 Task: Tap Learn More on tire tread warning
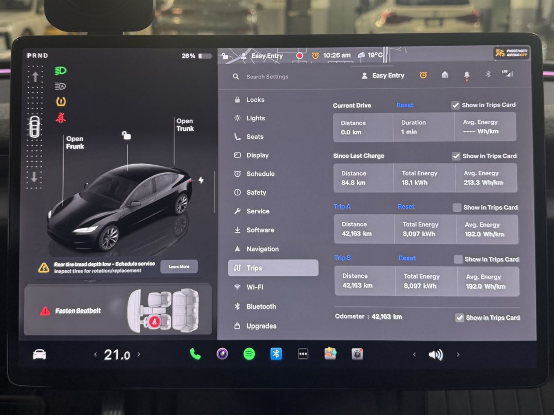coord(179,267)
